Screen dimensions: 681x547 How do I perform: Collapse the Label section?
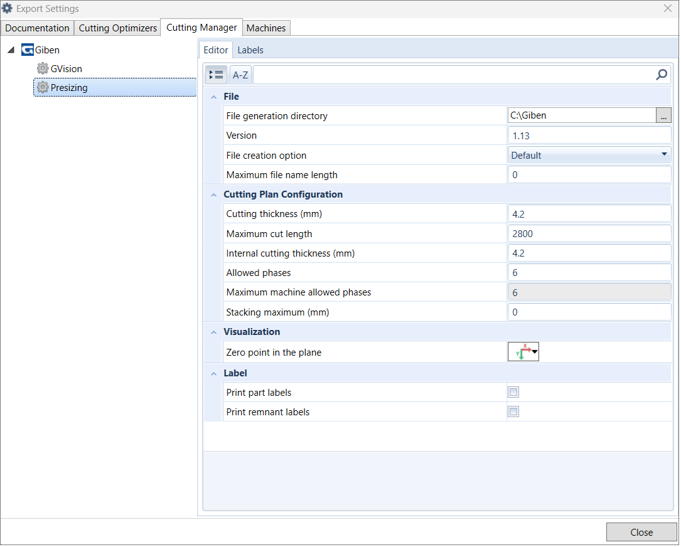point(213,374)
